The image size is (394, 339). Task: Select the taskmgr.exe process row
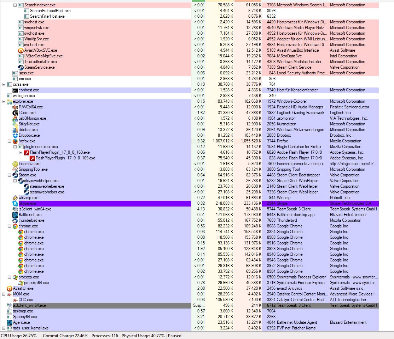190,311
